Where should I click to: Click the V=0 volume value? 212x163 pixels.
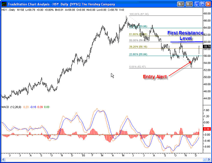[121, 10]
